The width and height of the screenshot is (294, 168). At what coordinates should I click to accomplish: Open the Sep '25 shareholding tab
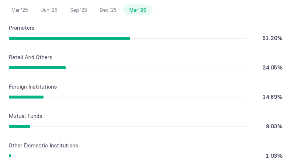click(x=79, y=10)
